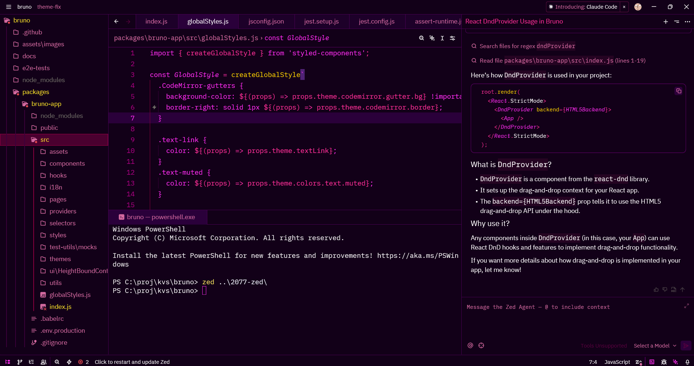The height and width of the screenshot is (366, 694).
Task: Open editor controls sliders icon
Action: coord(452,38)
